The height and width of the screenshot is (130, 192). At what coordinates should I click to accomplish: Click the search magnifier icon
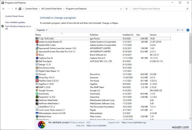pos(187,9)
